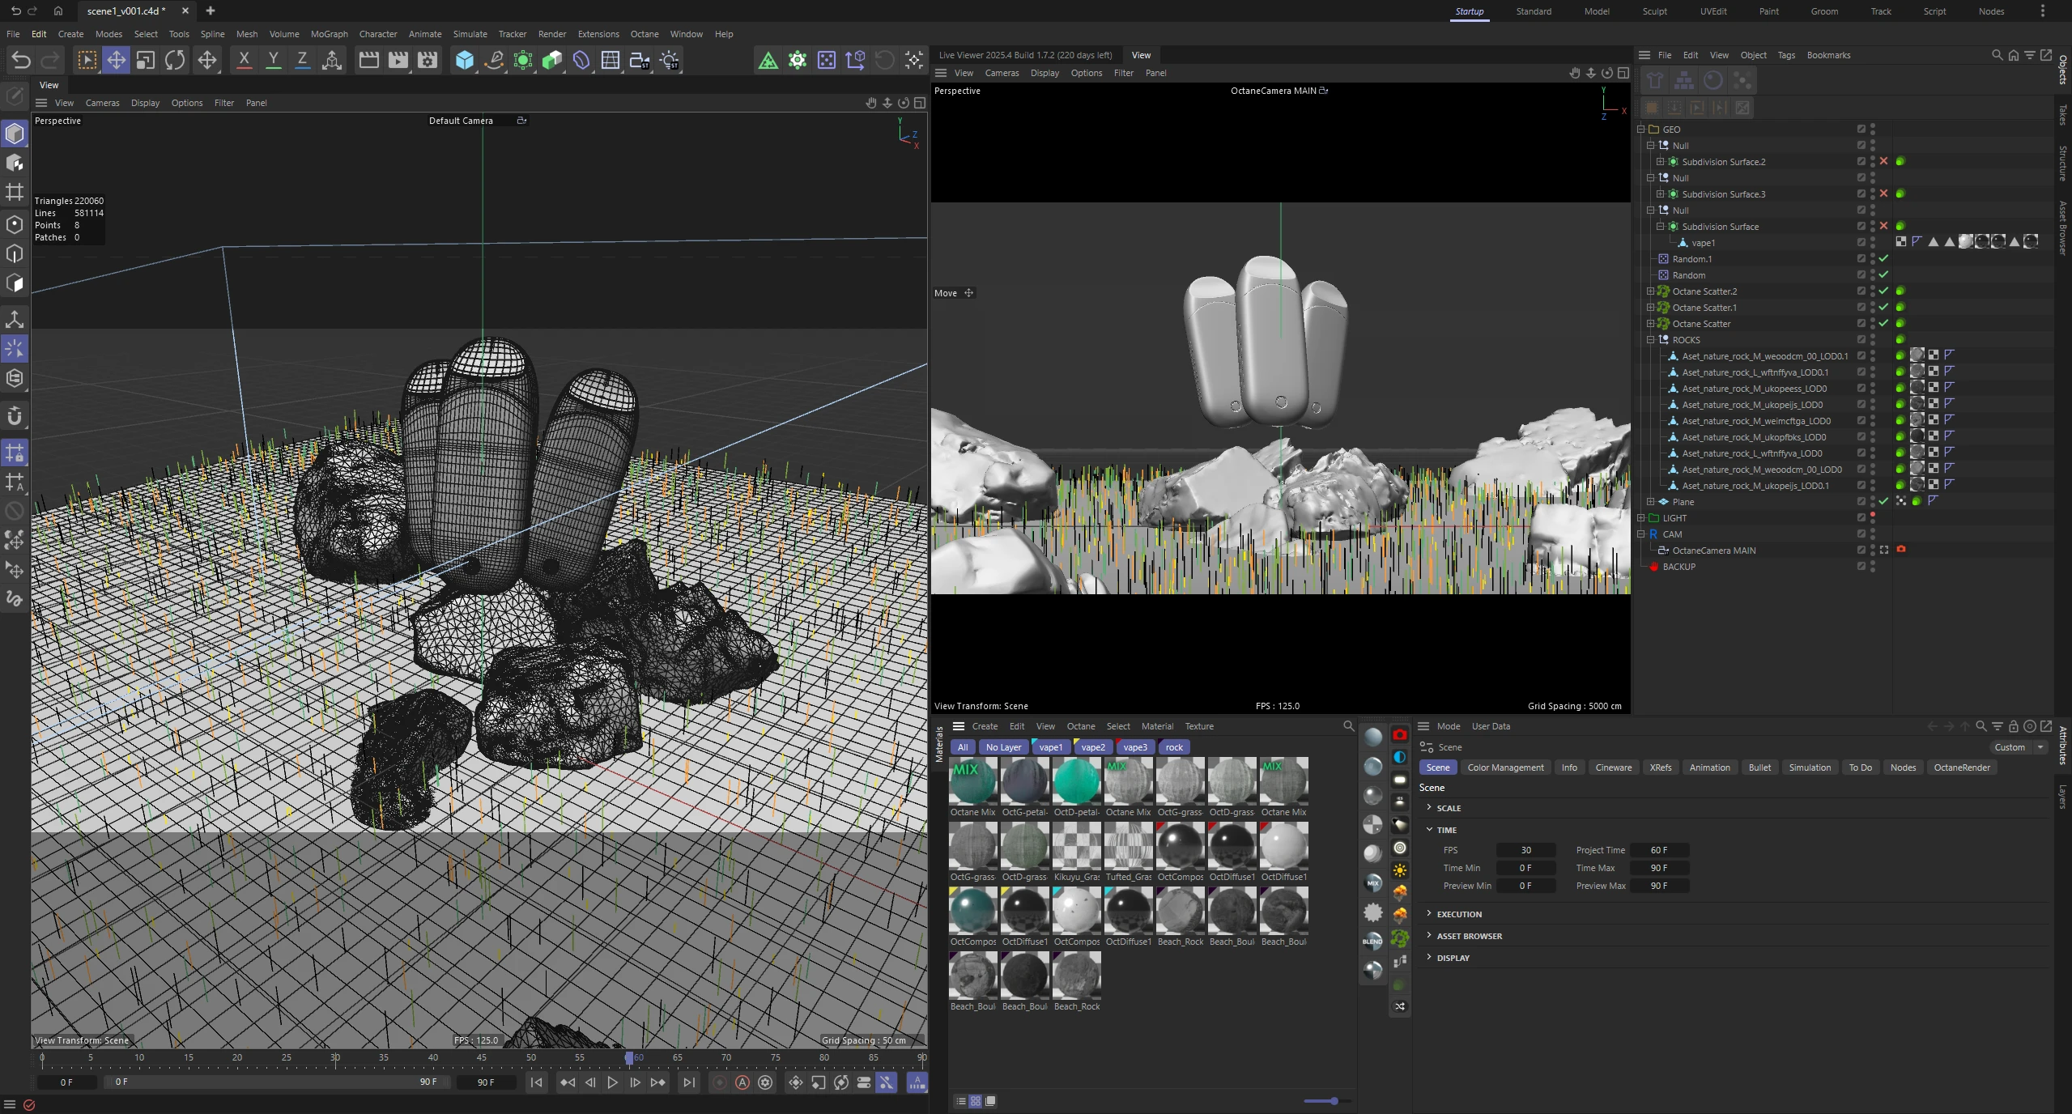Screen dimensions: 2072x1114
Task: Click the cube primitive icon in the toolbar
Action: 464,60
